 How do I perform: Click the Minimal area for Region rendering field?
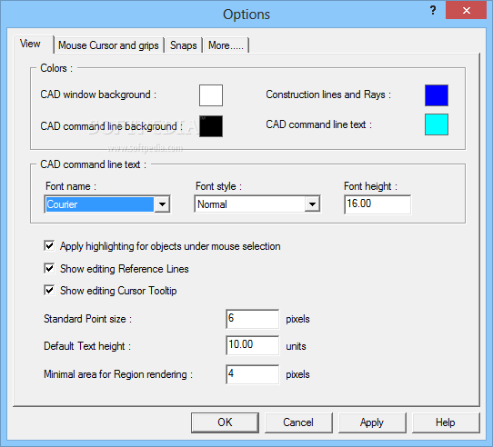click(x=252, y=374)
